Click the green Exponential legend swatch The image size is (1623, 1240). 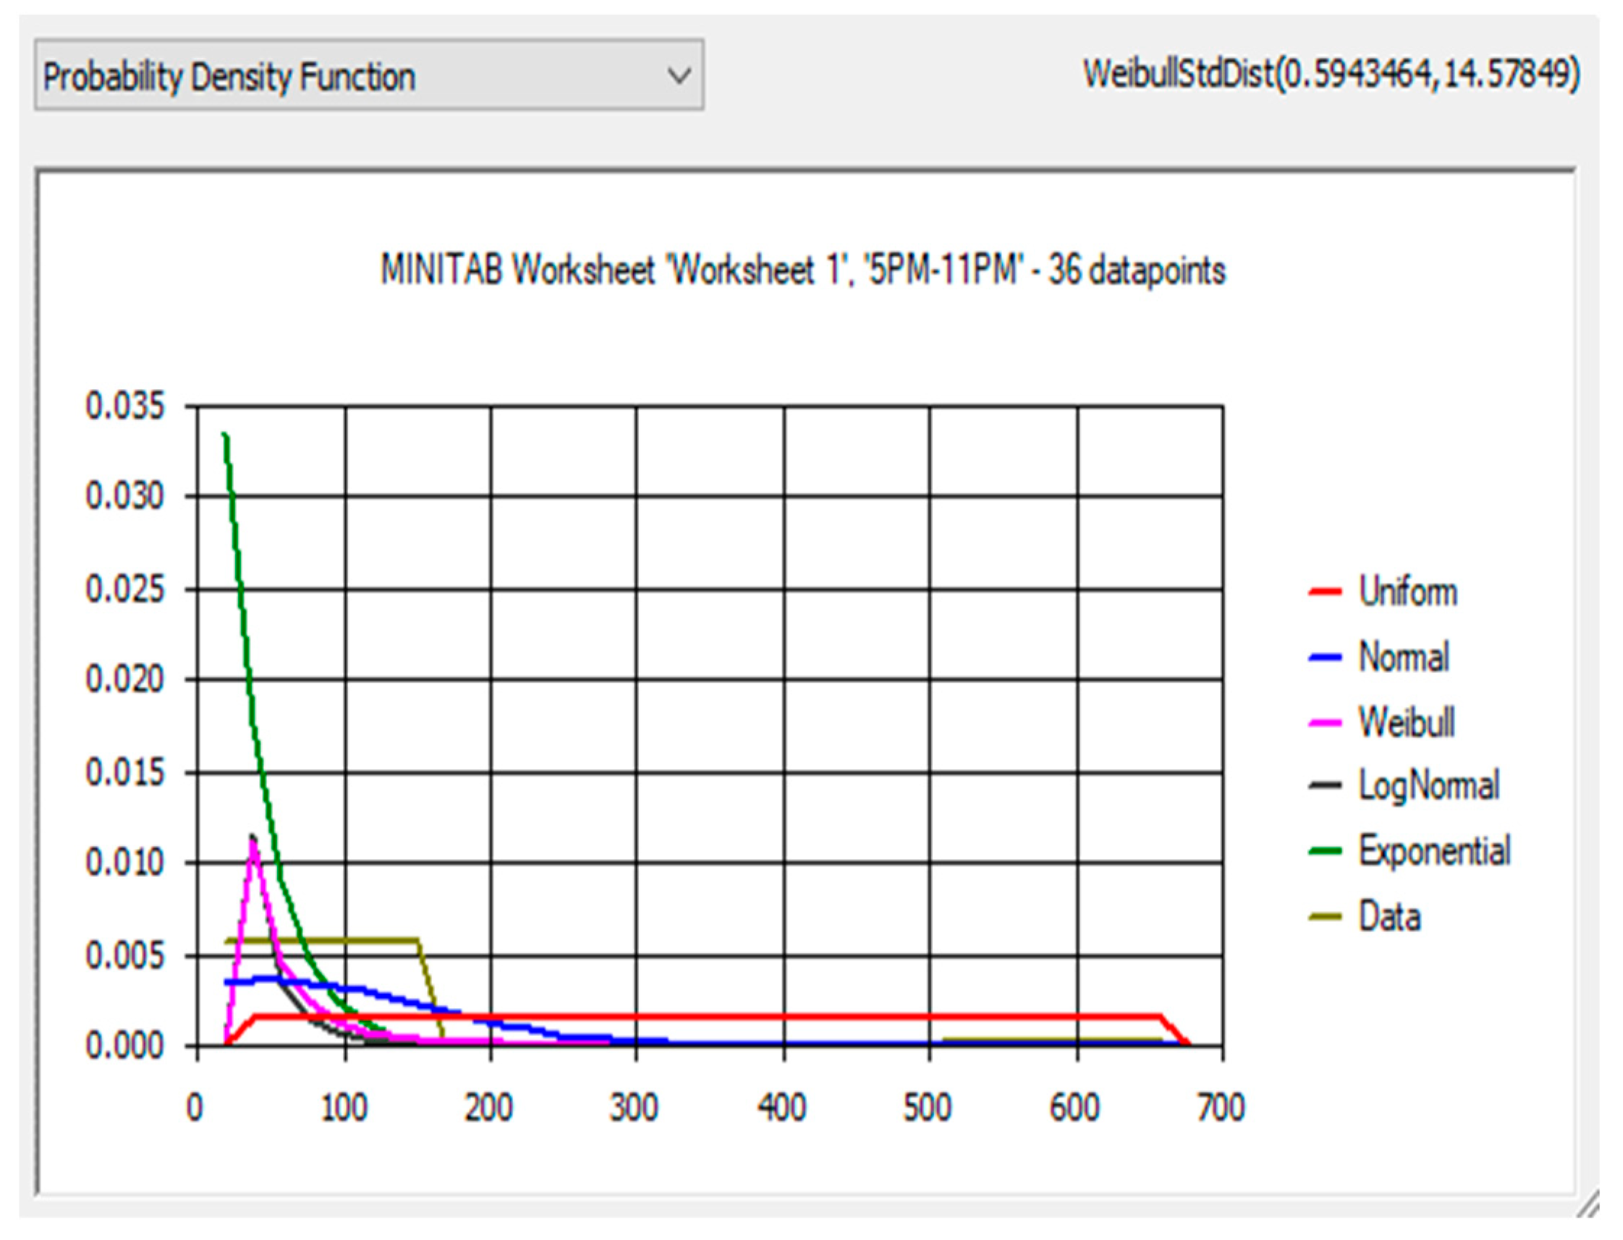[1324, 850]
